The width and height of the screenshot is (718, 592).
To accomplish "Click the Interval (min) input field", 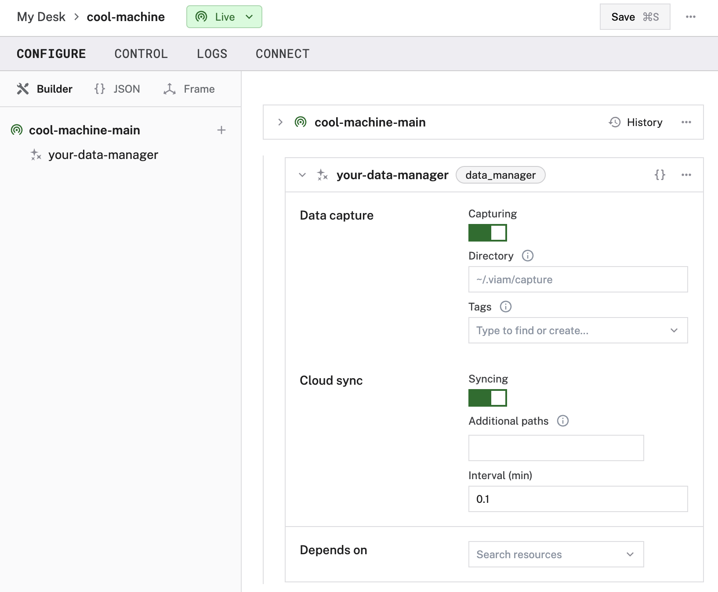I will 577,499.
